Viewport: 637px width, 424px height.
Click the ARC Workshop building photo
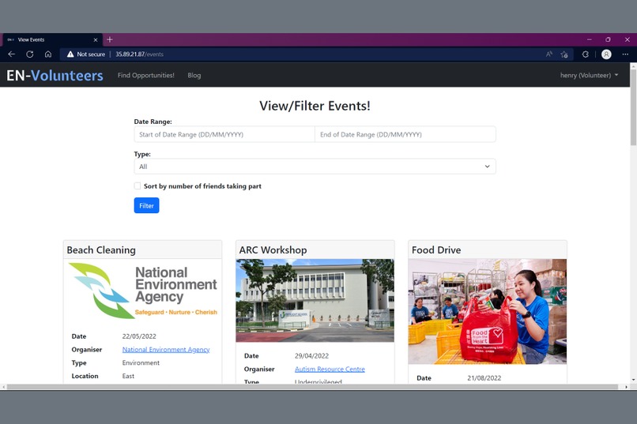coord(315,301)
